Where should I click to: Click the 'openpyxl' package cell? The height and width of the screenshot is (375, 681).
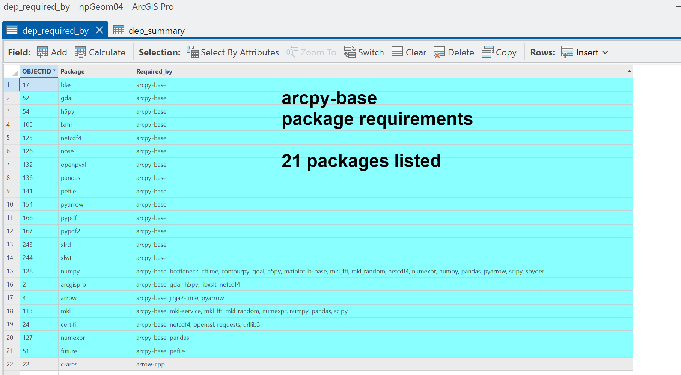[x=96, y=165]
